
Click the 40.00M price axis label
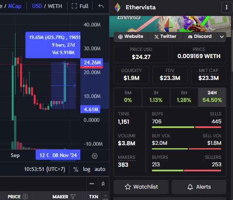(x=92, y=25)
